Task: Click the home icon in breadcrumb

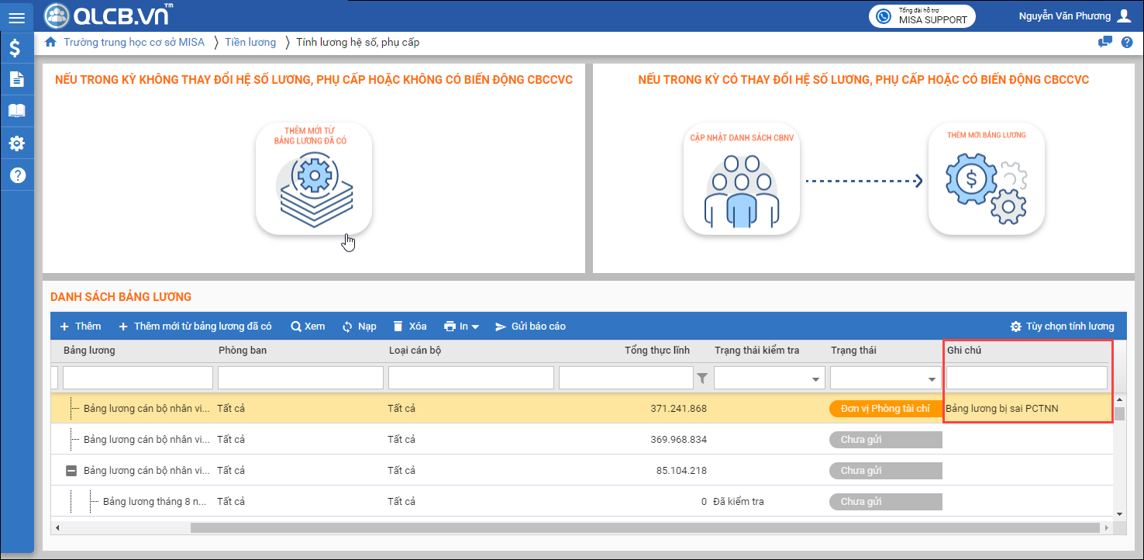Action: point(51,43)
